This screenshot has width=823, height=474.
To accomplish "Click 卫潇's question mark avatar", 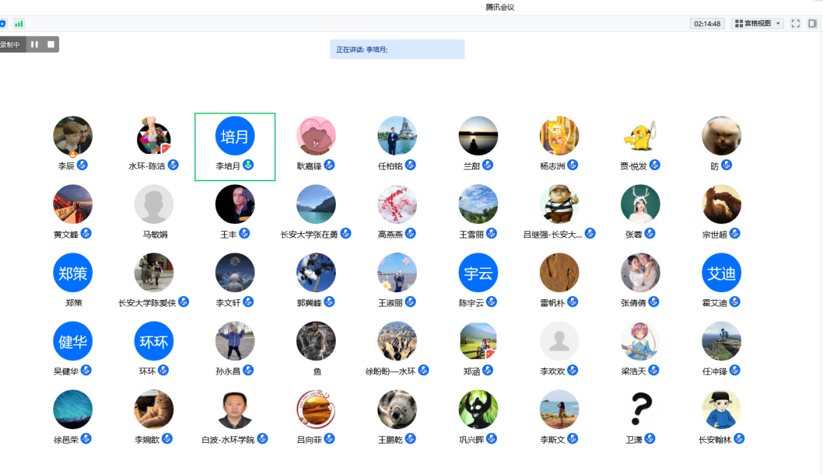I will tap(640, 409).
